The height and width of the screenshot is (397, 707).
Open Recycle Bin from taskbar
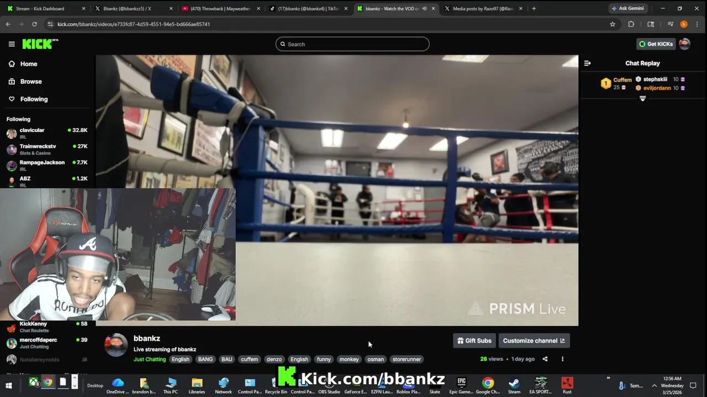[276, 386]
